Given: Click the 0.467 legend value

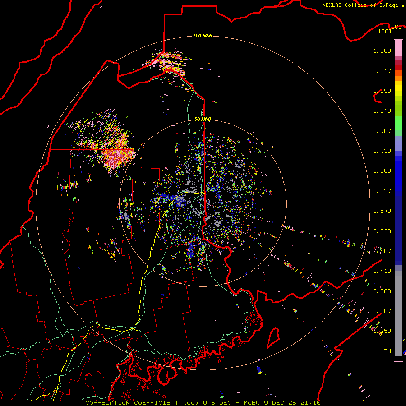Looking at the screenshot, I should [x=382, y=251].
